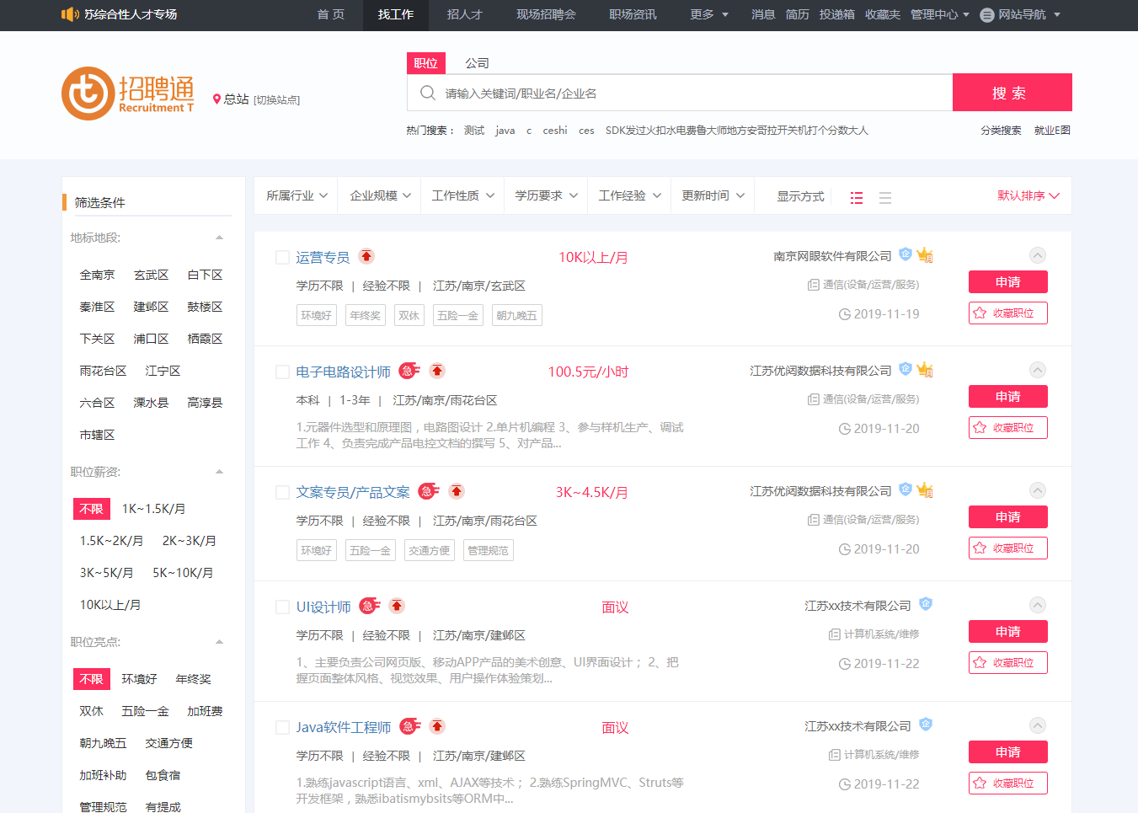Switch to detailed list display icon
Screen dimensions: 1138x813
tap(857, 198)
